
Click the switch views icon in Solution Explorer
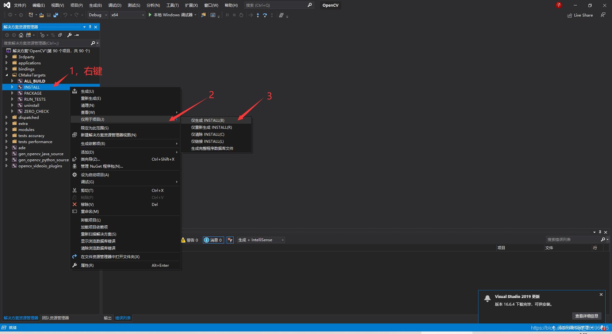coord(28,35)
